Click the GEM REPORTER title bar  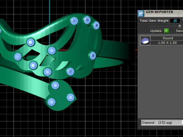(159, 12)
